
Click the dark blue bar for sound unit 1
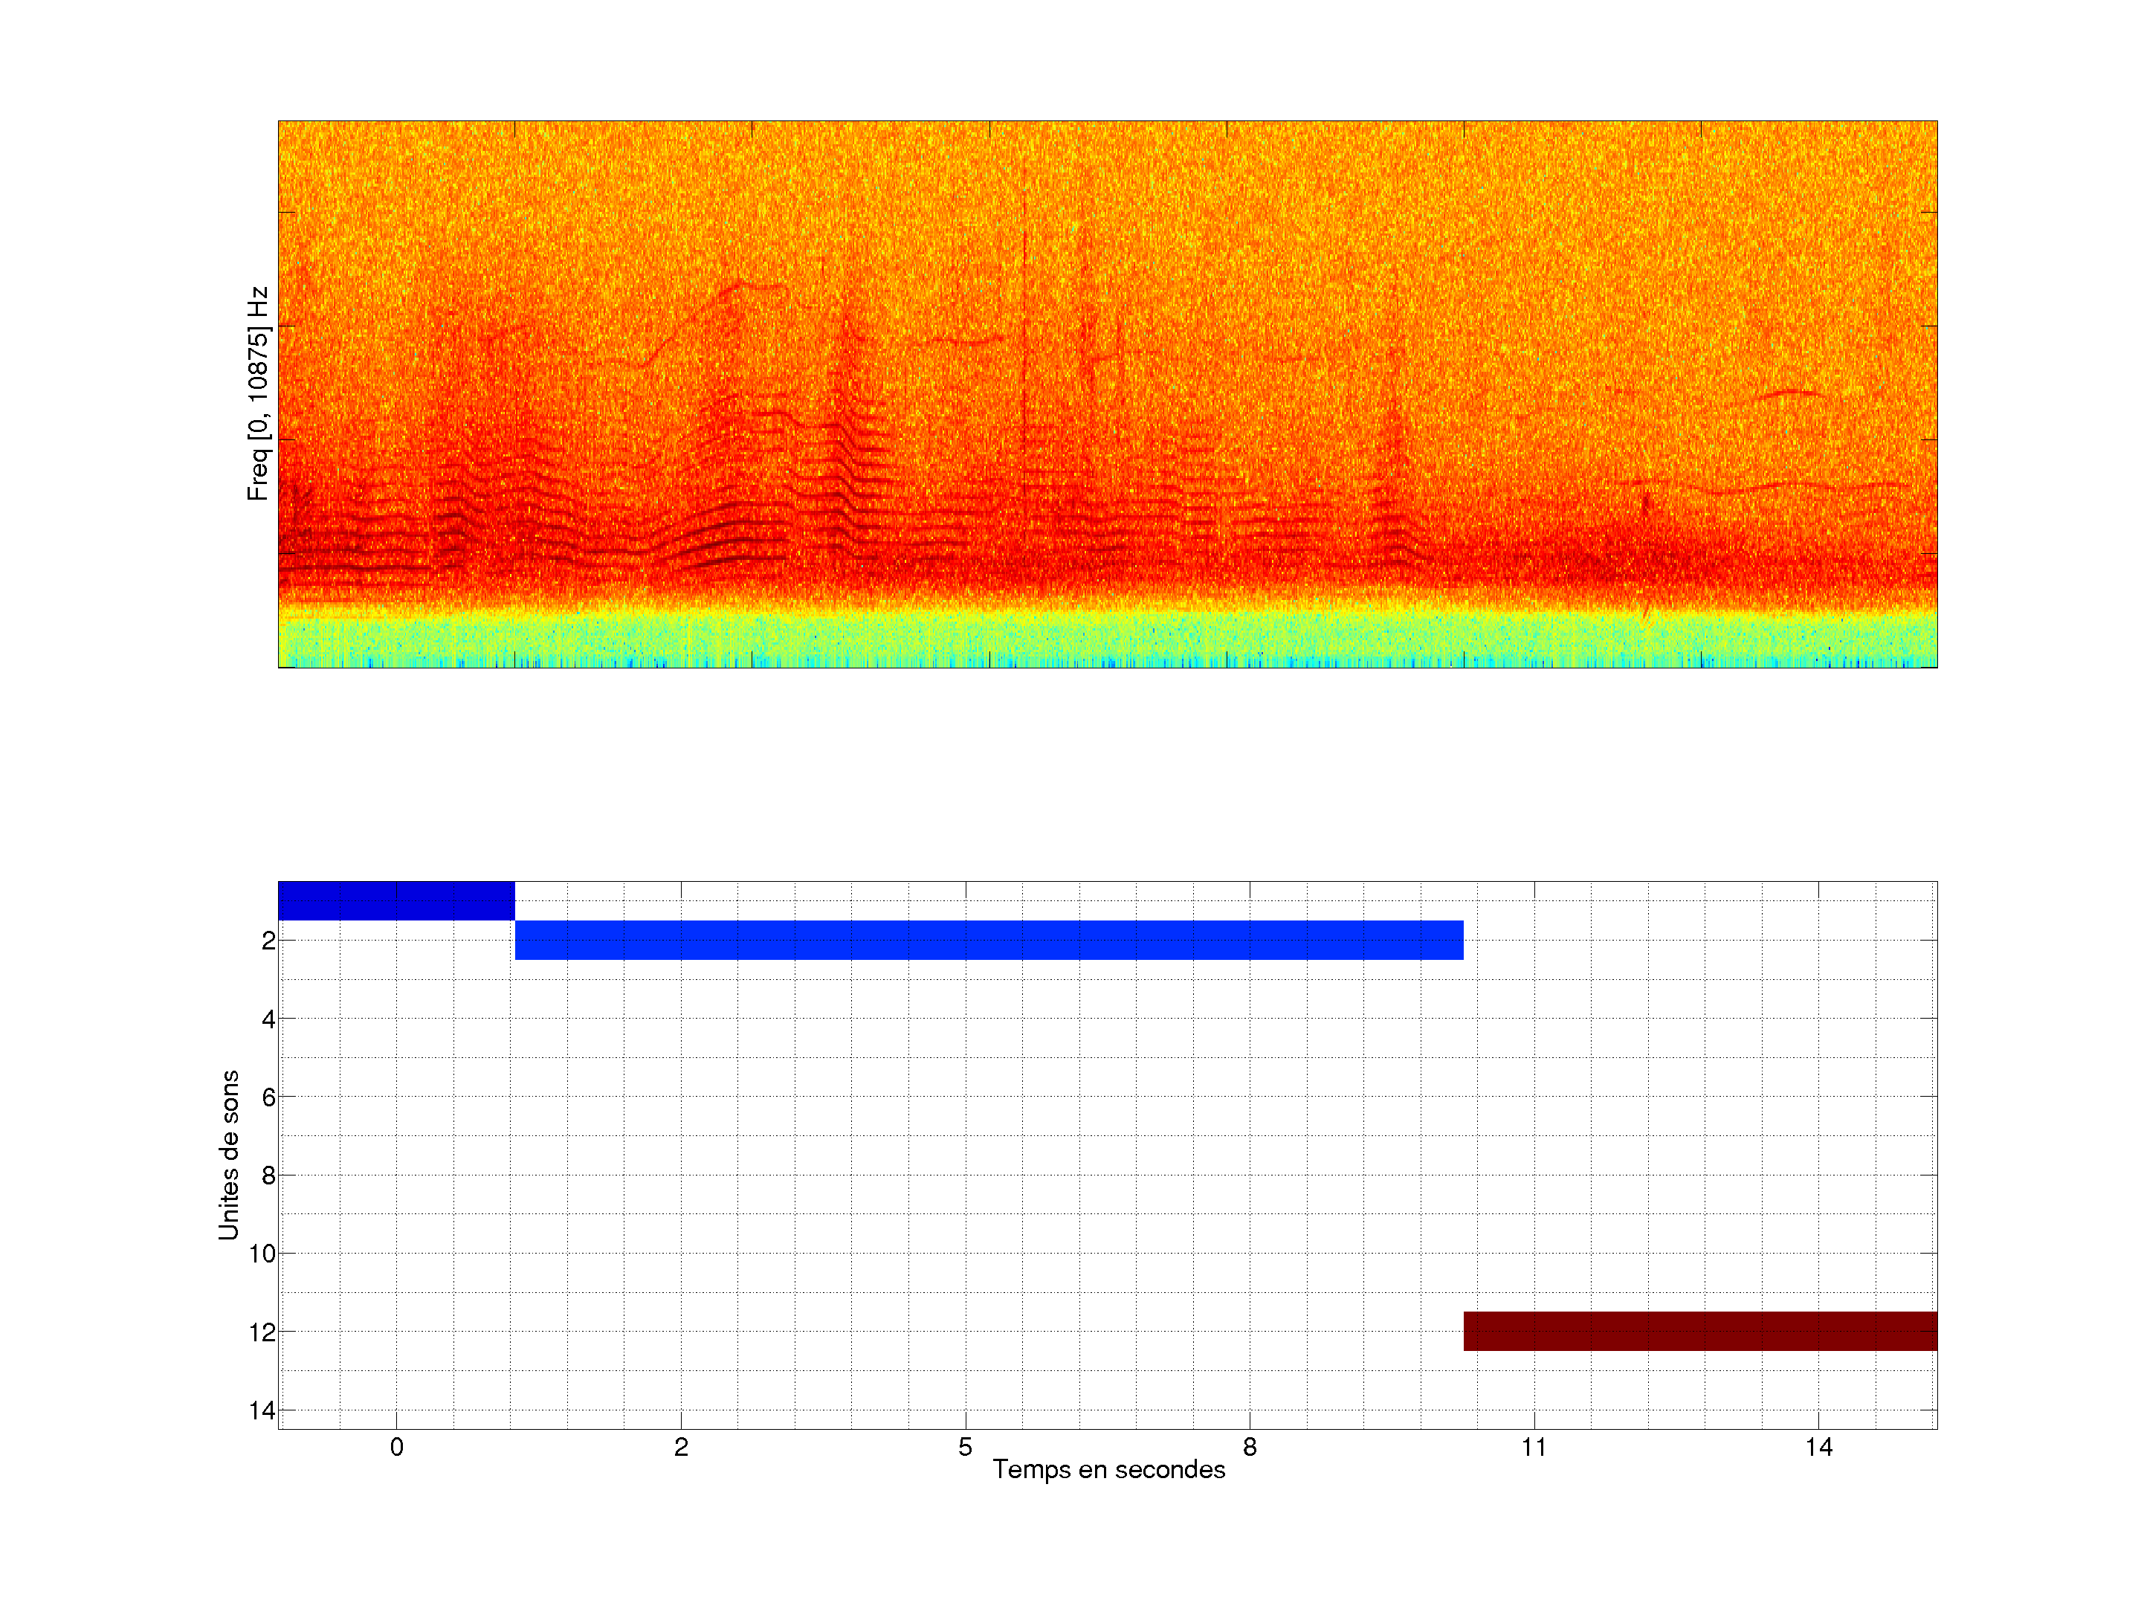point(396,900)
